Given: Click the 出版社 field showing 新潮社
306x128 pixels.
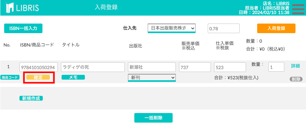Looking at the screenshot, I should coord(152,67).
